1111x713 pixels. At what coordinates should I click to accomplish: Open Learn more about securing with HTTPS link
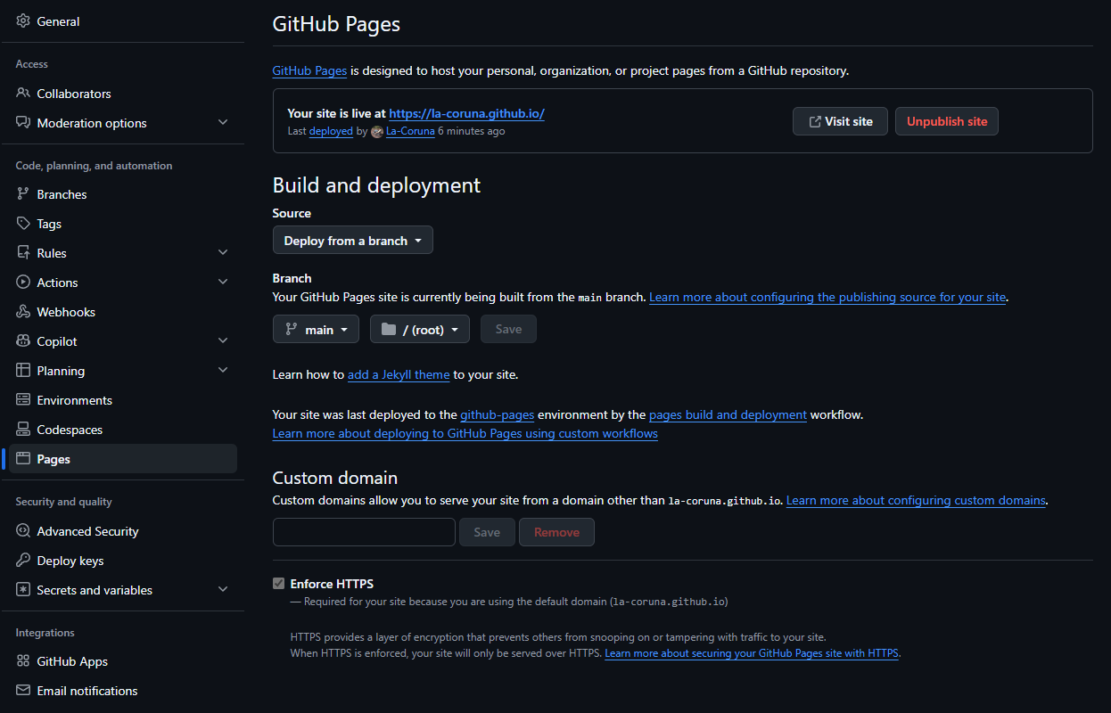coord(752,653)
